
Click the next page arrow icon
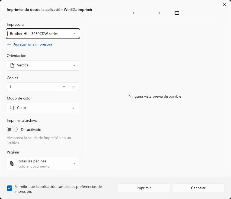click(x=159, y=13)
